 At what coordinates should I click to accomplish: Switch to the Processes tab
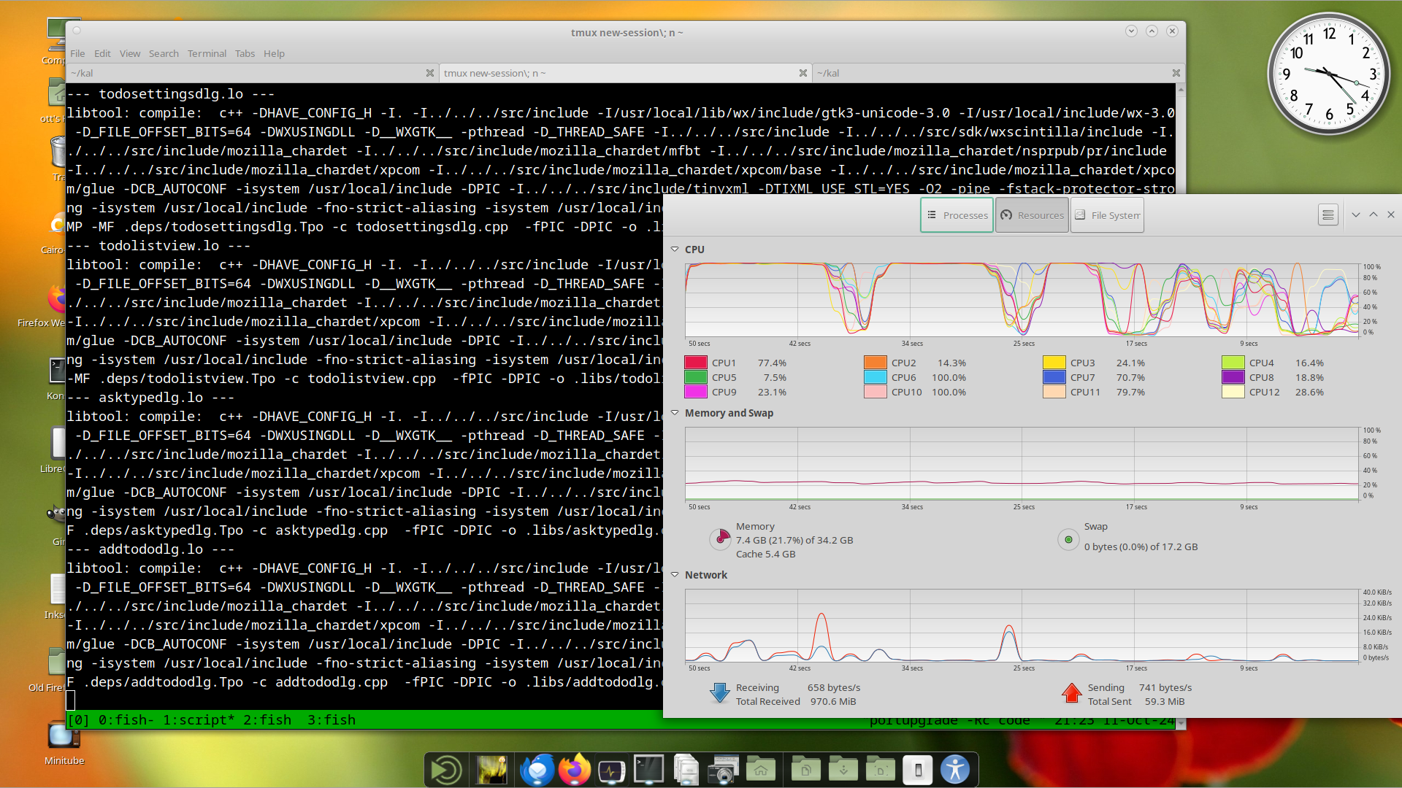[957, 215]
